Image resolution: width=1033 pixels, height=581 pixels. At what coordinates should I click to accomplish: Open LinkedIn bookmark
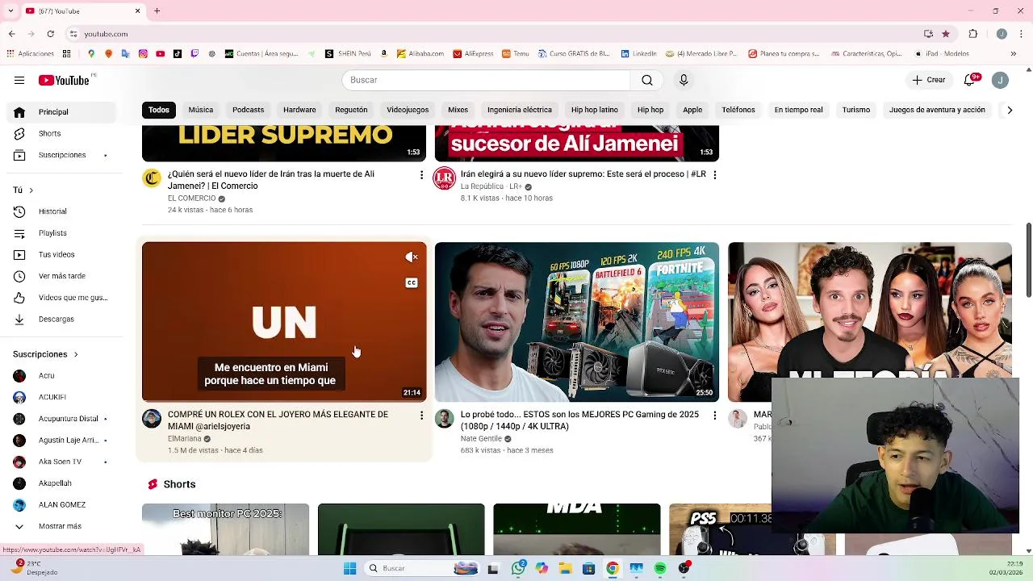[x=638, y=54]
